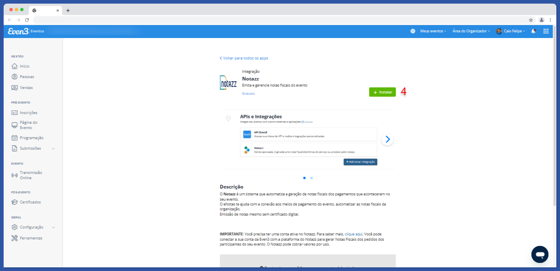Click the notifications bell icon
The width and height of the screenshot is (560, 271).
[533, 31]
